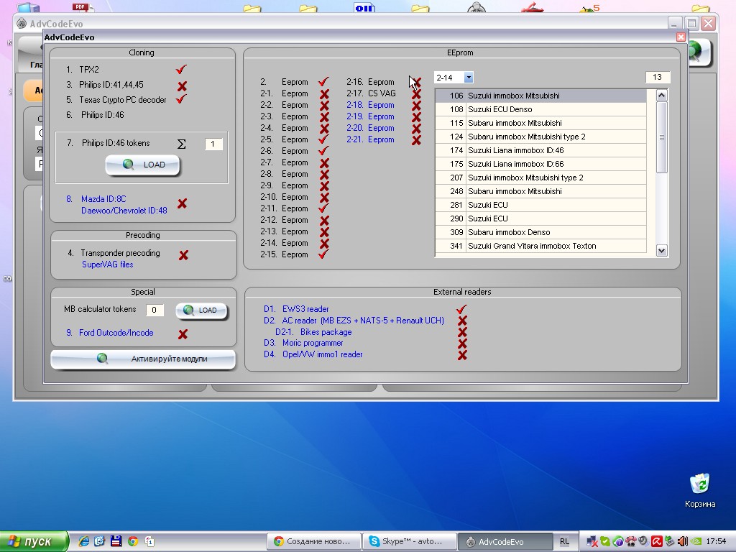This screenshot has height=552, width=736.
Task: Click the red cross beside D3. Moric programmer
Action: point(462,343)
